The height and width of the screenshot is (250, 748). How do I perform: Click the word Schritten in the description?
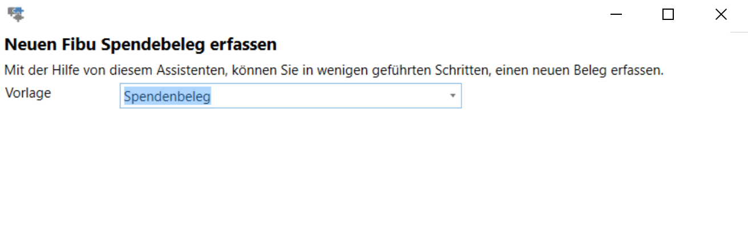tap(464, 71)
